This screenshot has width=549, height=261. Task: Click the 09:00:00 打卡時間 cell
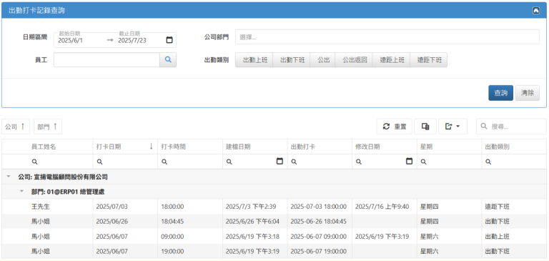(x=190, y=237)
